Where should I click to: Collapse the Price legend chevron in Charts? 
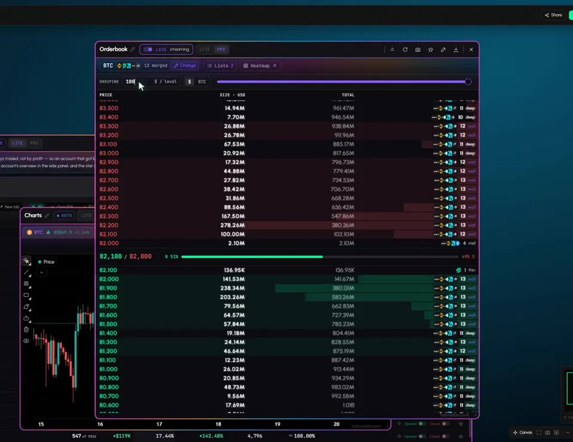[41, 272]
